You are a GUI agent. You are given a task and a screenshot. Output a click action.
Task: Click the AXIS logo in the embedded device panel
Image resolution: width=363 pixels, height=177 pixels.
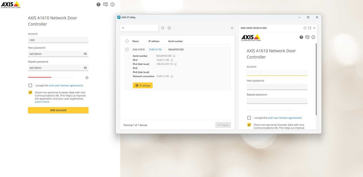click(251, 37)
